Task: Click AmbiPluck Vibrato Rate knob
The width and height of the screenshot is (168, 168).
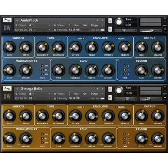Action: (9, 47)
